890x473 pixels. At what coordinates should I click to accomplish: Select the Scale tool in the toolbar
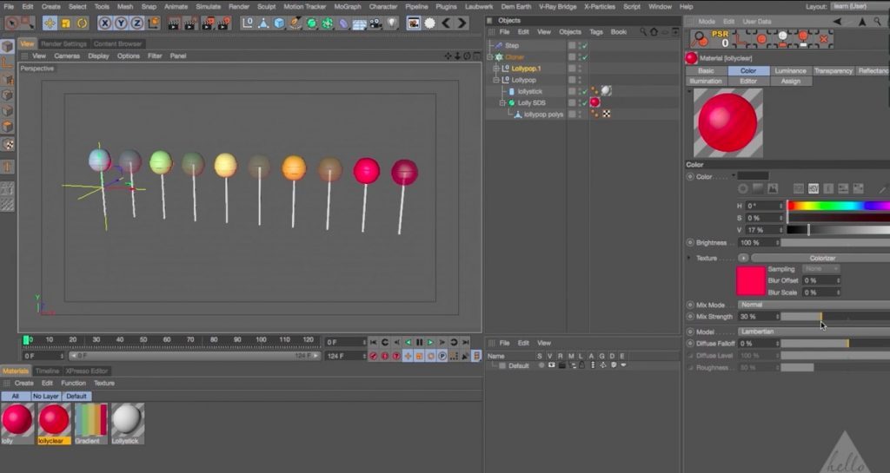[x=66, y=23]
